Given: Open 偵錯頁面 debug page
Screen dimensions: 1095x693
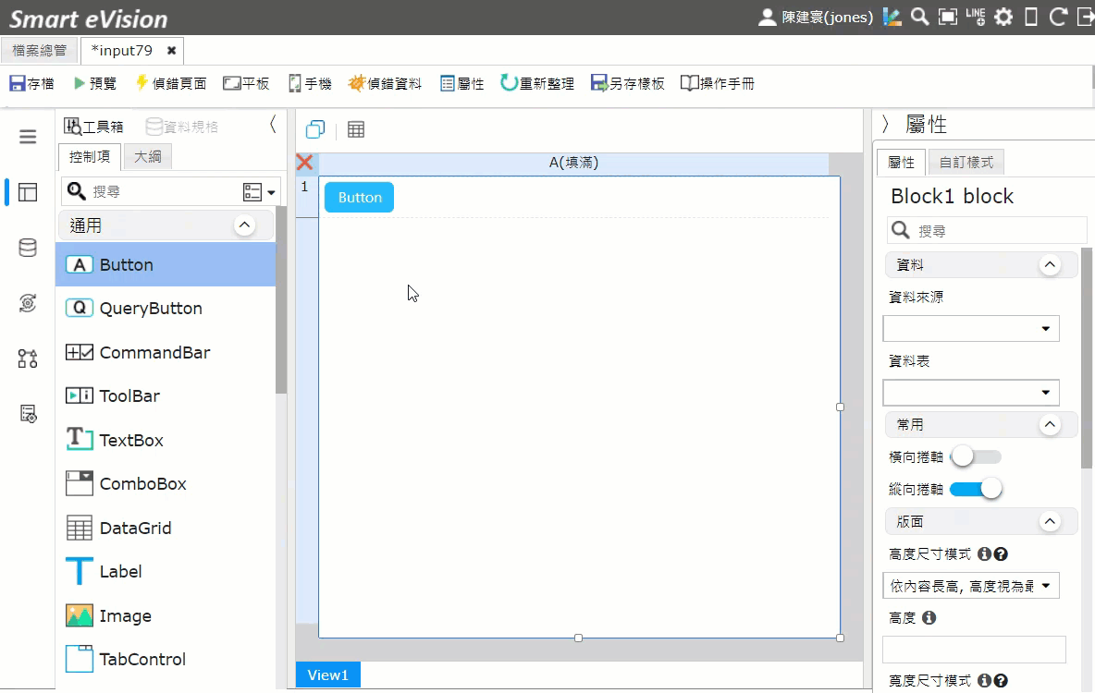Looking at the screenshot, I should [170, 84].
